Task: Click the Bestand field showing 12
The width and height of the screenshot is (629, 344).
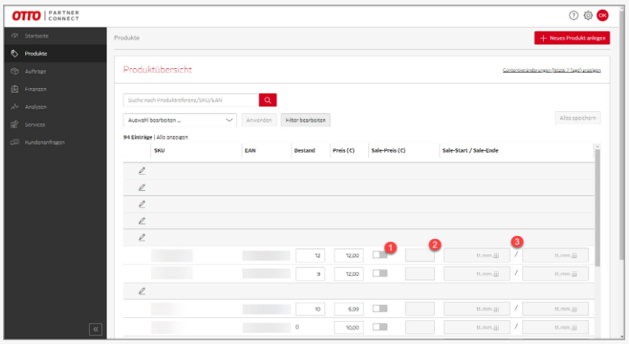Action: pyautogui.click(x=311, y=255)
